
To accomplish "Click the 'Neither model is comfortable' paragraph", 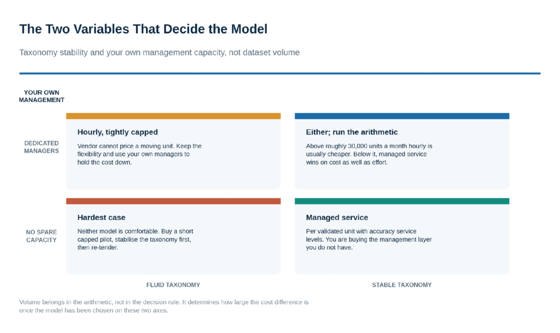I will point(136,239).
